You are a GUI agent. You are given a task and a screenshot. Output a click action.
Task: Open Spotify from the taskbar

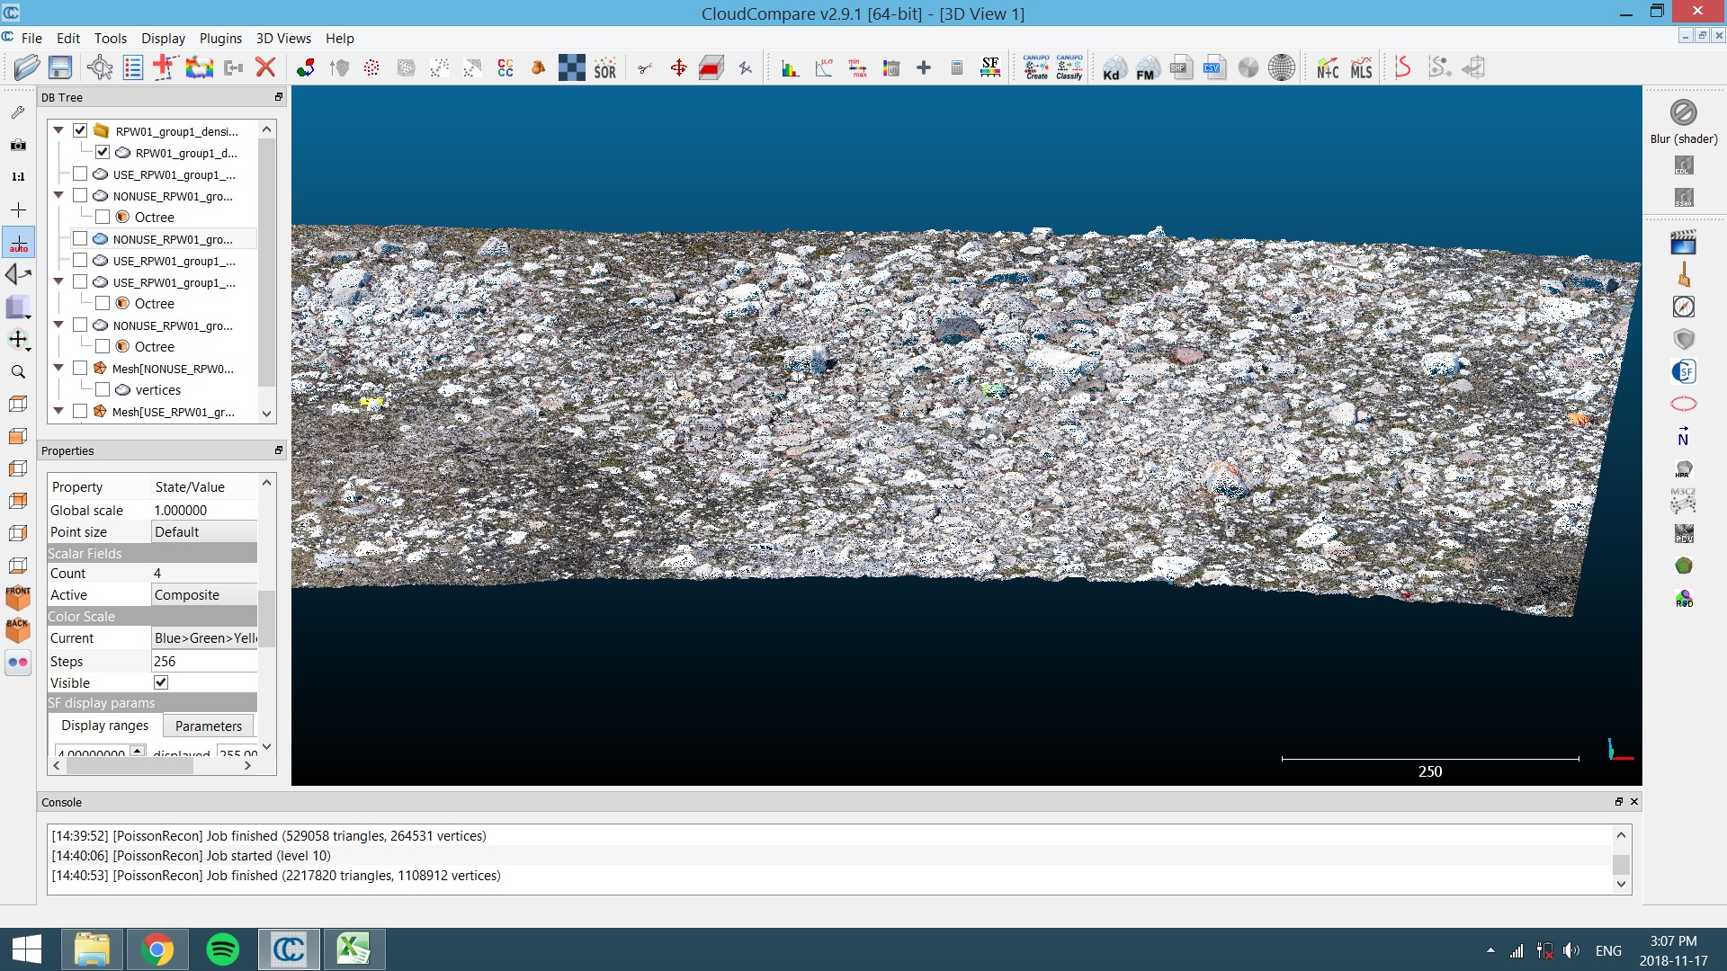(223, 949)
